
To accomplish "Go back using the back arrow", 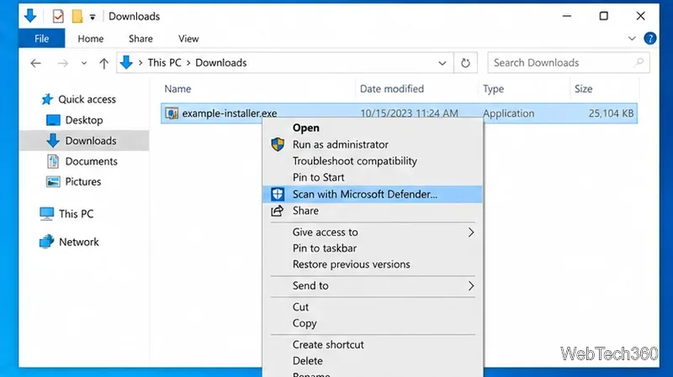I will (x=35, y=64).
